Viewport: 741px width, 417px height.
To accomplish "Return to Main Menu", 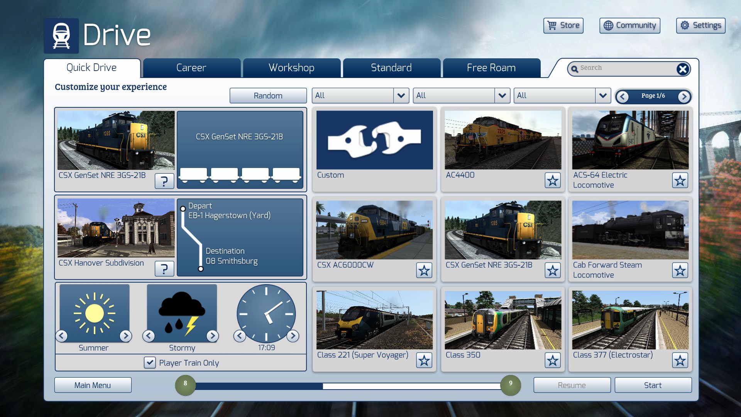I will [x=93, y=385].
